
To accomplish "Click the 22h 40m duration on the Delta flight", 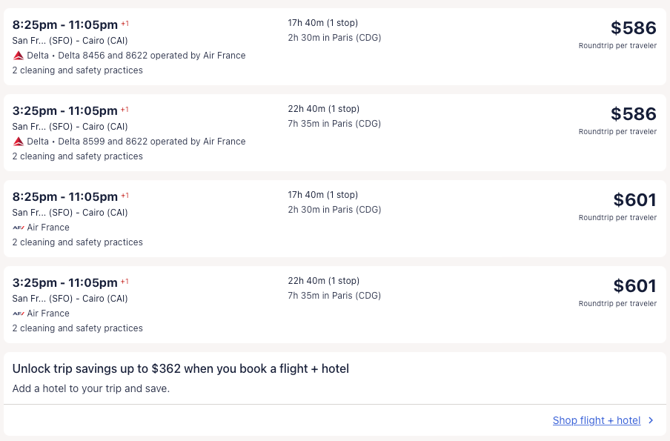I will coord(323,109).
